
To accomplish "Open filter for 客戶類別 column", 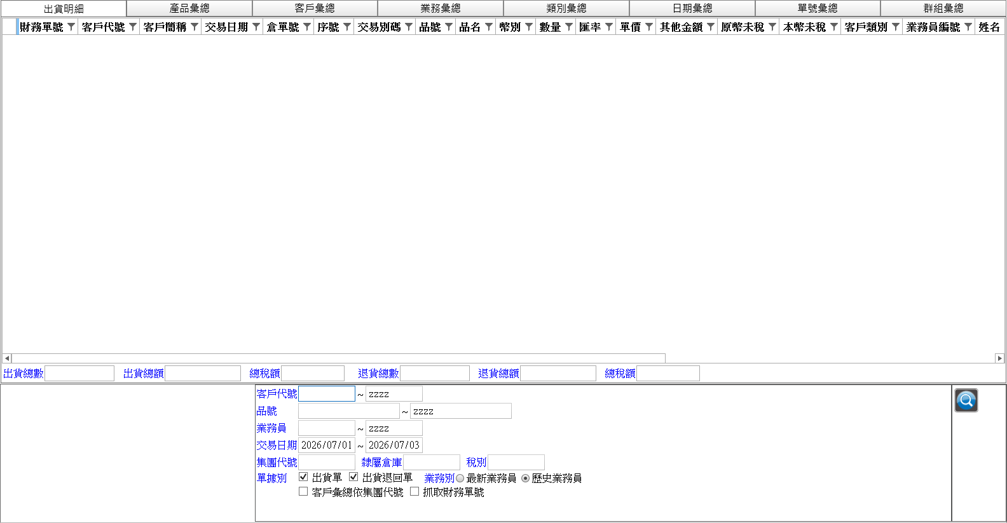I will [896, 27].
